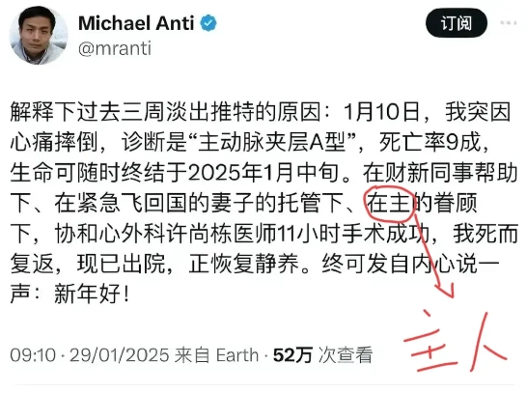Open the three-dot more options menu
Viewport: 527px width, 393px height.
click(x=509, y=23)
